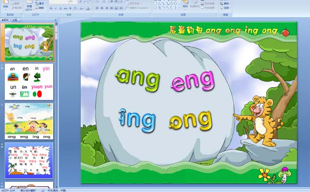Toggle Bold formatting

51,8
